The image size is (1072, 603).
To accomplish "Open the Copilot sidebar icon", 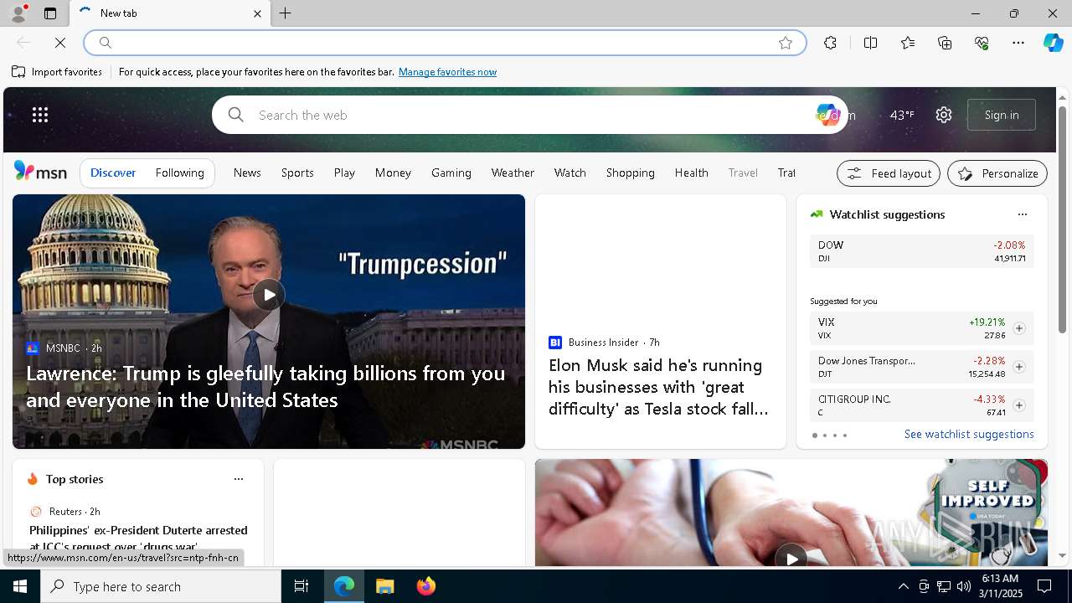I will point(1053,43).
